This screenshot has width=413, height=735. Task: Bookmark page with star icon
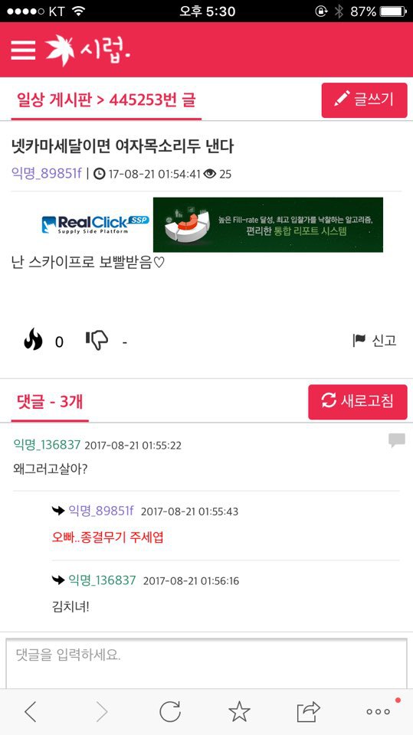pos(239,712)
